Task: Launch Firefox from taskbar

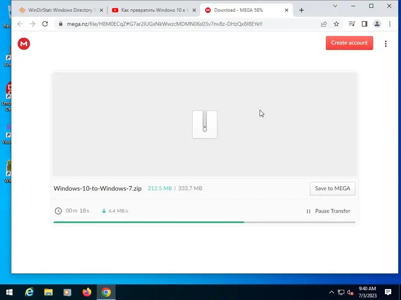Action: point(87,292)
